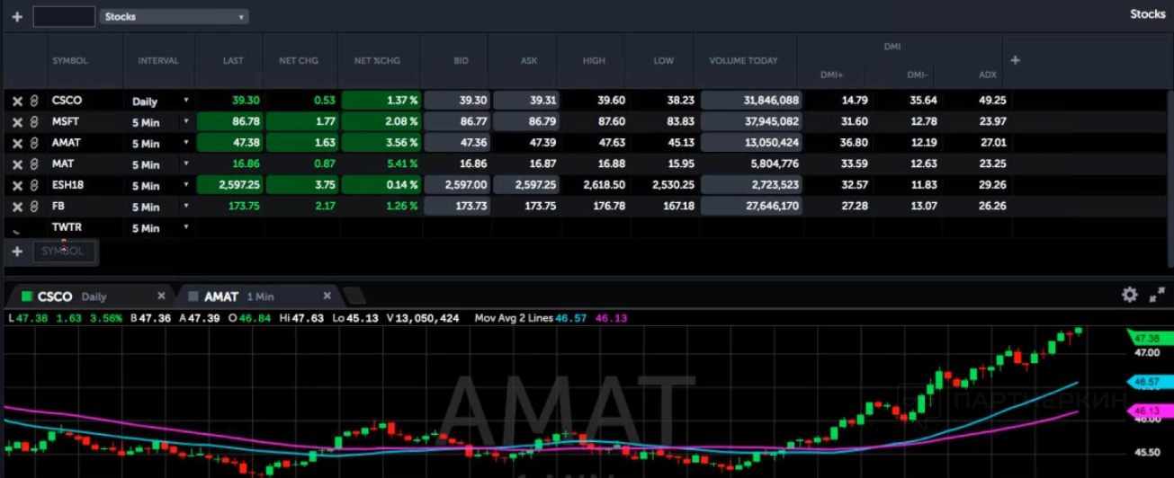Sort by the DMI- column header

click(x=917, y=74)
